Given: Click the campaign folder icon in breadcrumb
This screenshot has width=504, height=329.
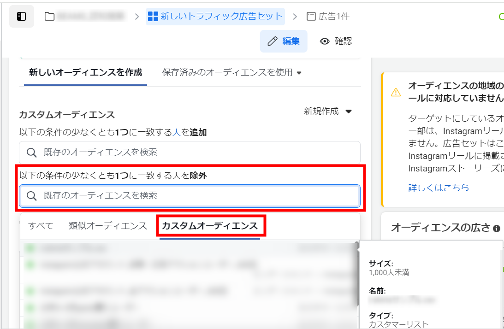Looking at the screenshot, I should coord(49,17).
